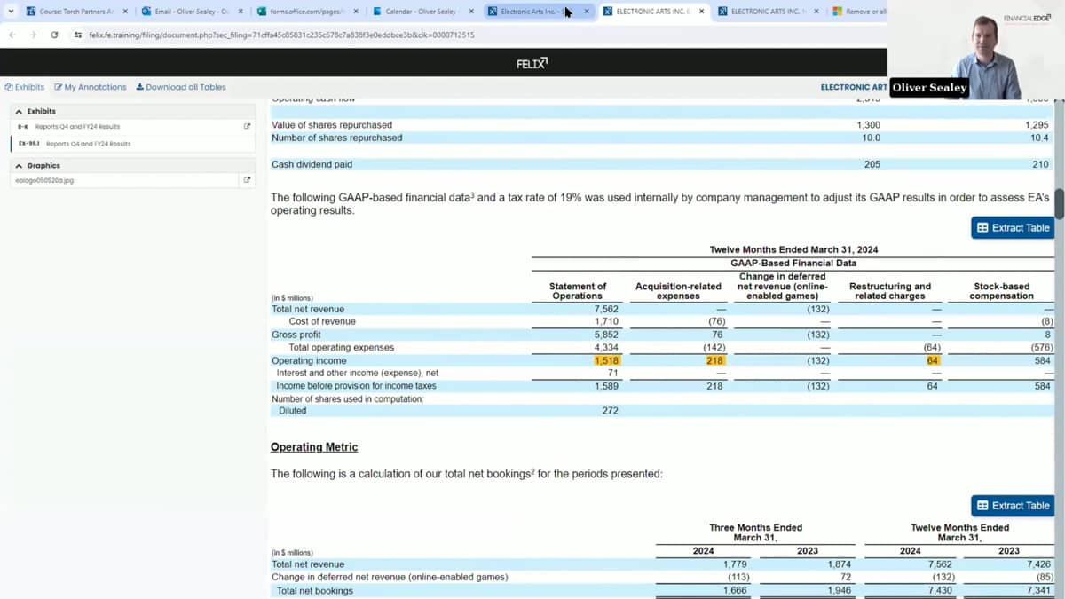Click Download all Tables
Image resolution: width=1065 pixels, height=599 pixels.
tap(181, 87)
